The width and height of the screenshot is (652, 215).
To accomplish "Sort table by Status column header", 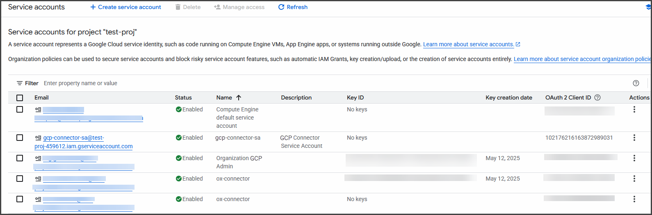I will point(183,97).
